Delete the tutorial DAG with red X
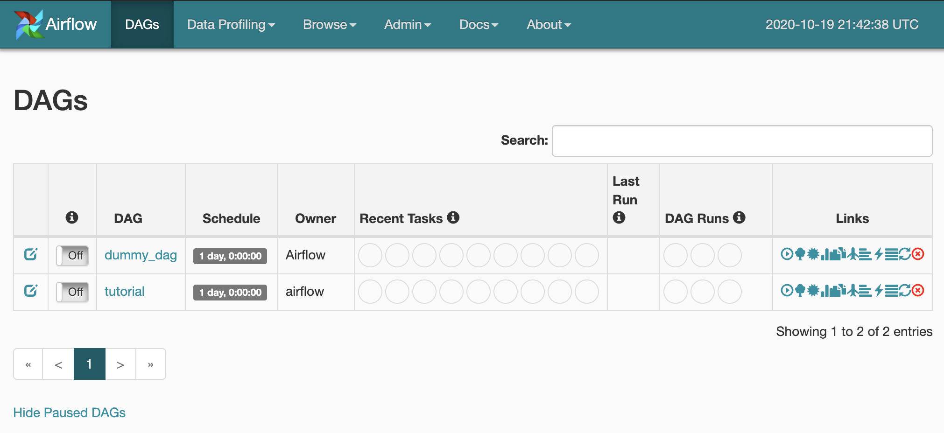The image size is (944, 433). click(x=918, y=291)
